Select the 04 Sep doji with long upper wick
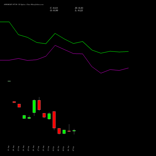The image size is (156, 156). [69, 131]
